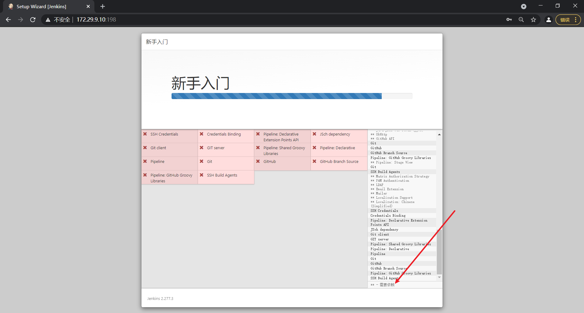The height and width of the screenshot is (313, 584).
Task: Click '** Email Extension' log entry
Action: click(x=387, y=189)
